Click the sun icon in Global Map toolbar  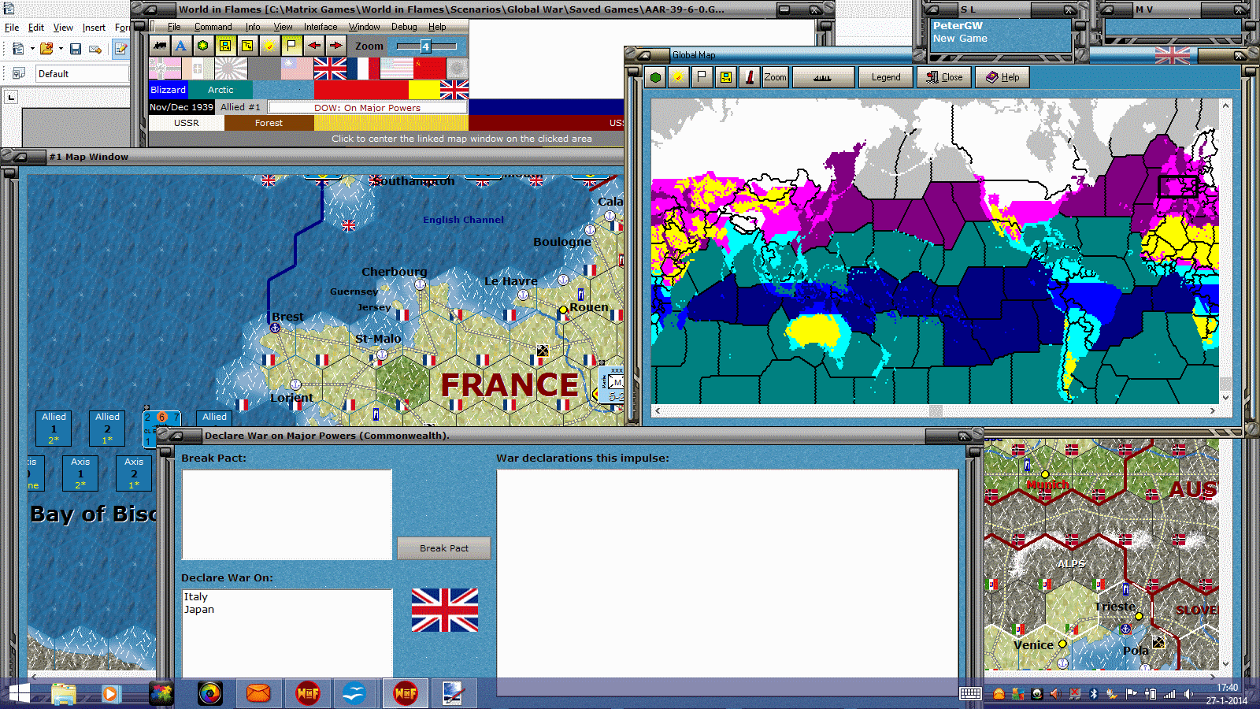click(678, 77)
